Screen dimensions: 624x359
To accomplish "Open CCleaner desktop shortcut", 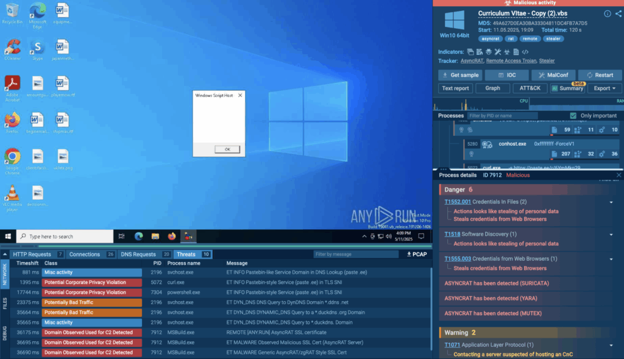I will (x=12, y=50).
